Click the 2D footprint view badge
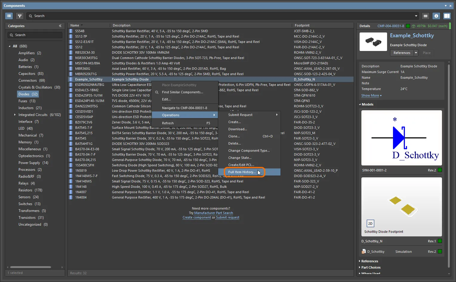 (x=370, y=224)
